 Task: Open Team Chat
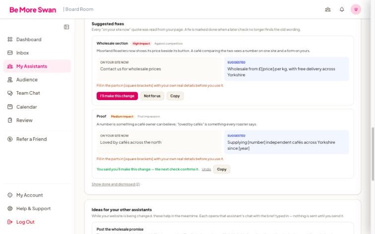[37, 93]
